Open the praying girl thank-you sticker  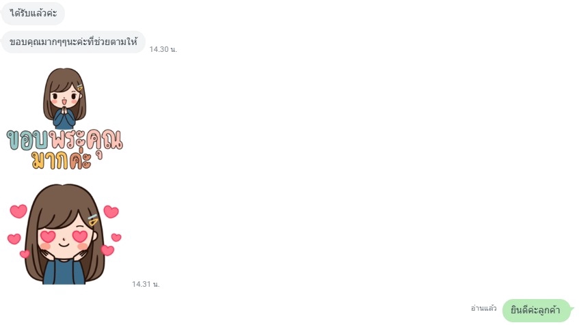(65, 119)
